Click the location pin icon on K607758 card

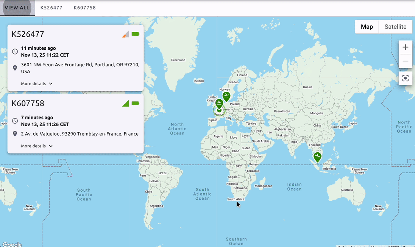click(x=14, y=133)
